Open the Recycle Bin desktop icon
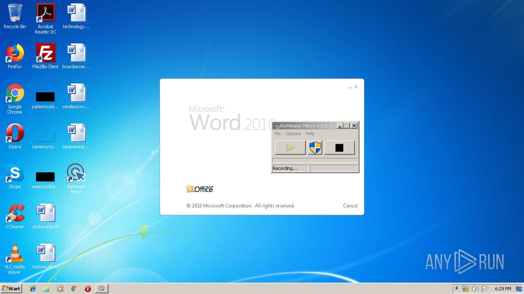The height and width of the screenshot is (294, 524). [15, 17]
